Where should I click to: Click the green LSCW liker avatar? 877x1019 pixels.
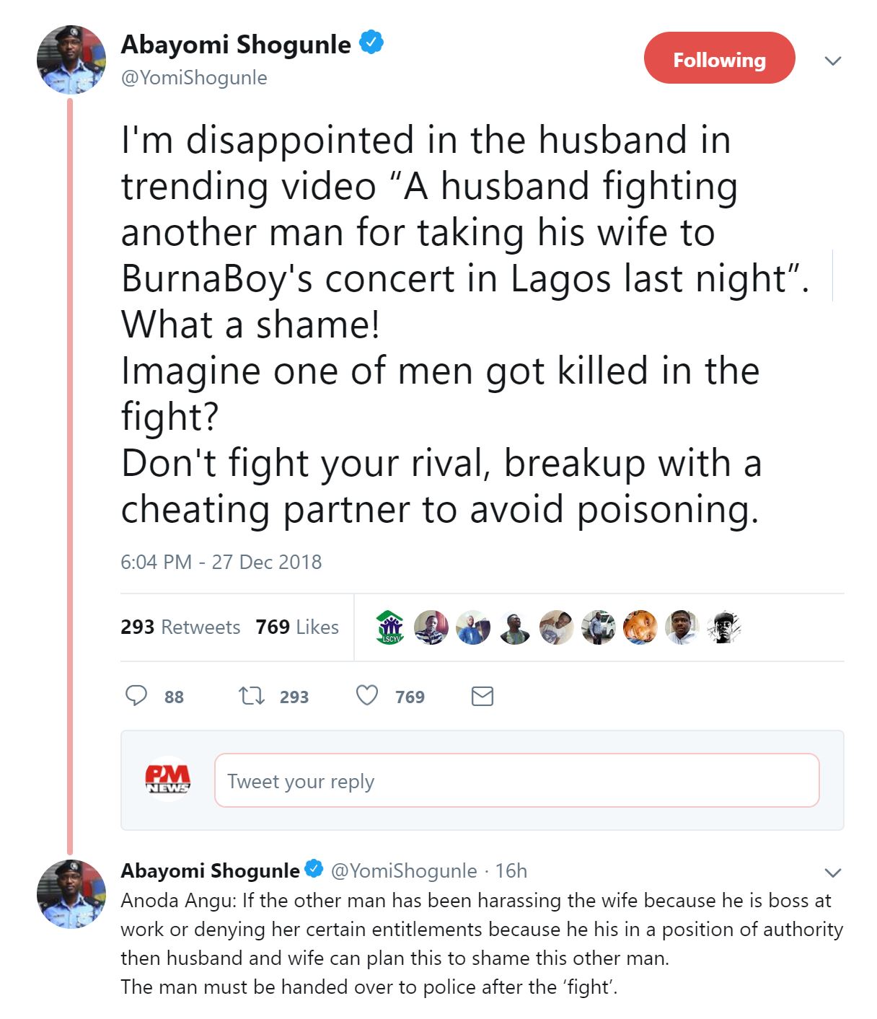[390, 627]
